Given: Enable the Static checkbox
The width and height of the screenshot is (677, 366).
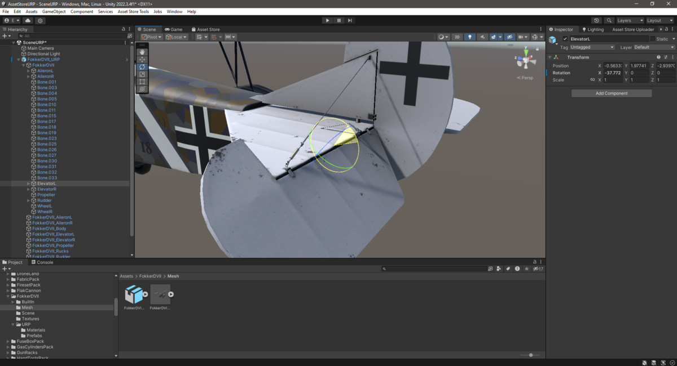Looking at the screenshot, I should 653,39.
